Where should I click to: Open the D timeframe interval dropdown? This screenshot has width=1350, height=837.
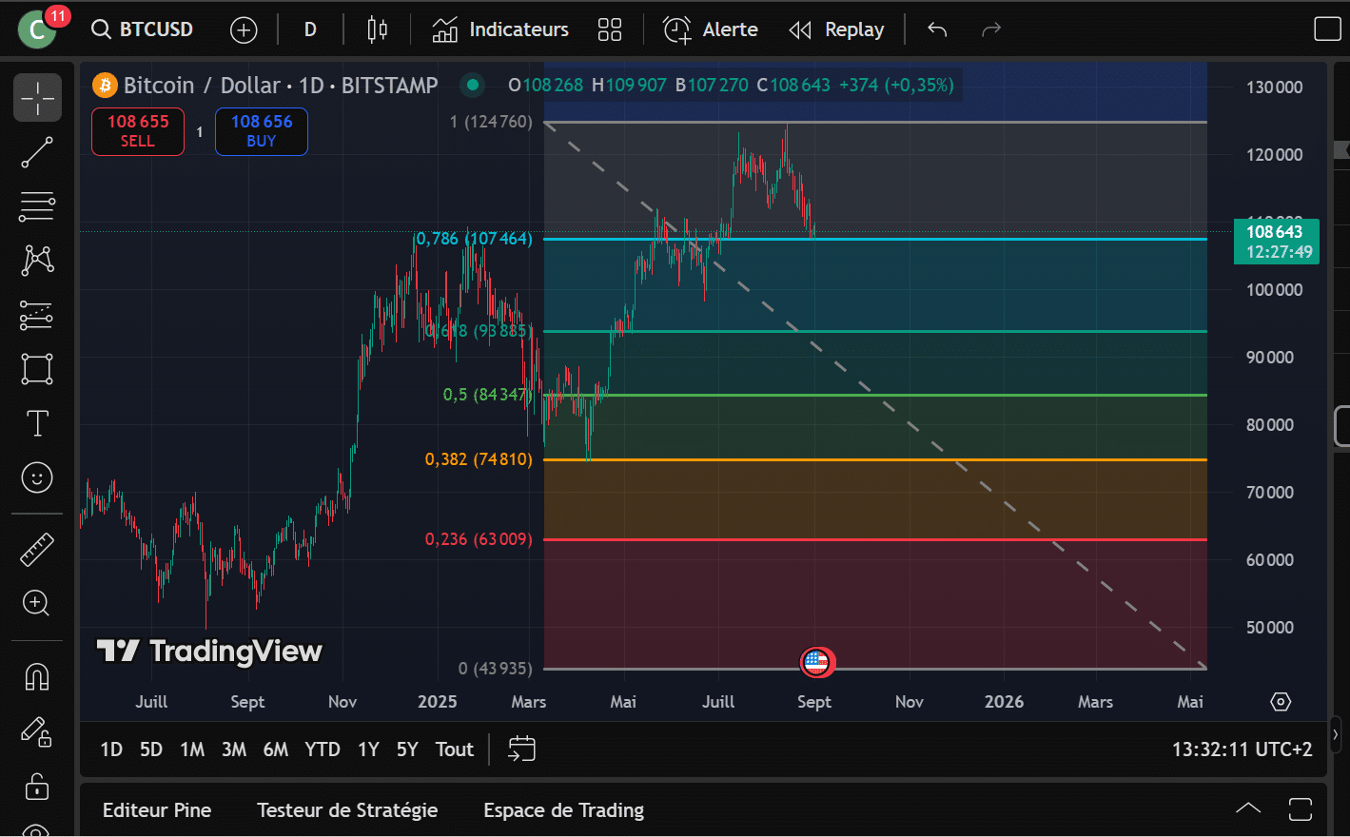(x=310, y=29)
